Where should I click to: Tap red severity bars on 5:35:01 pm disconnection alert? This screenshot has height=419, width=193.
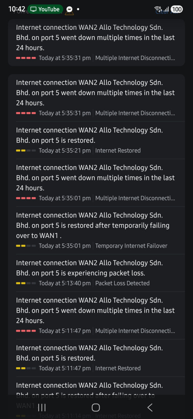pyautogui.click(x=26, y=198)
